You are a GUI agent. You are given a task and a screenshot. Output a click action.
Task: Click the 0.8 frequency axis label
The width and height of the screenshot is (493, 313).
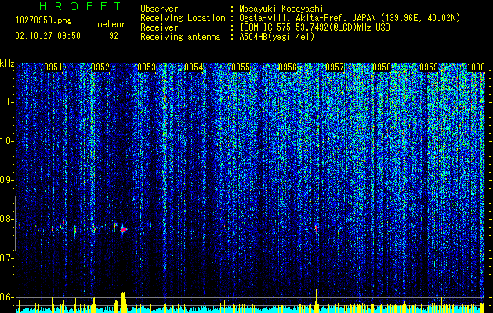[7, 219]
